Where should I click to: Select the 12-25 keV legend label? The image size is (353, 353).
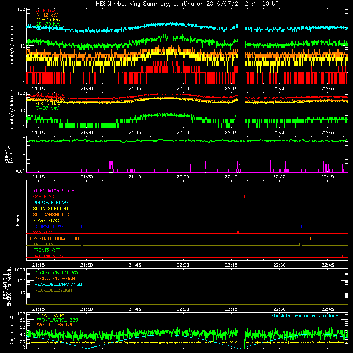[49, 19]
